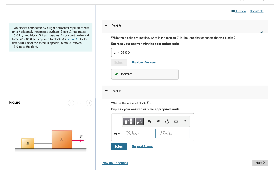
Task: Reset the answer input field
Action: pyautogui.click(x=167, y=122)
